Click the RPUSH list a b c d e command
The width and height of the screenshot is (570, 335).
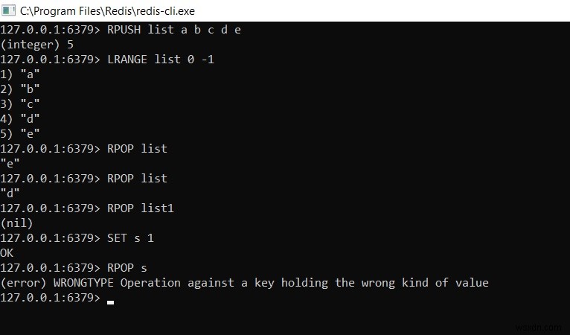tap(174, 30)
